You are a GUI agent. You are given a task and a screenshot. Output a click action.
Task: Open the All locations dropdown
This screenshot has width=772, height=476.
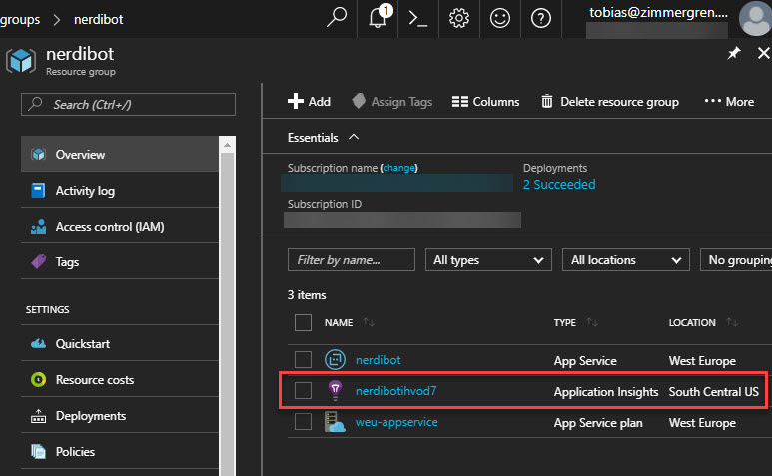(x=626, y=260)
